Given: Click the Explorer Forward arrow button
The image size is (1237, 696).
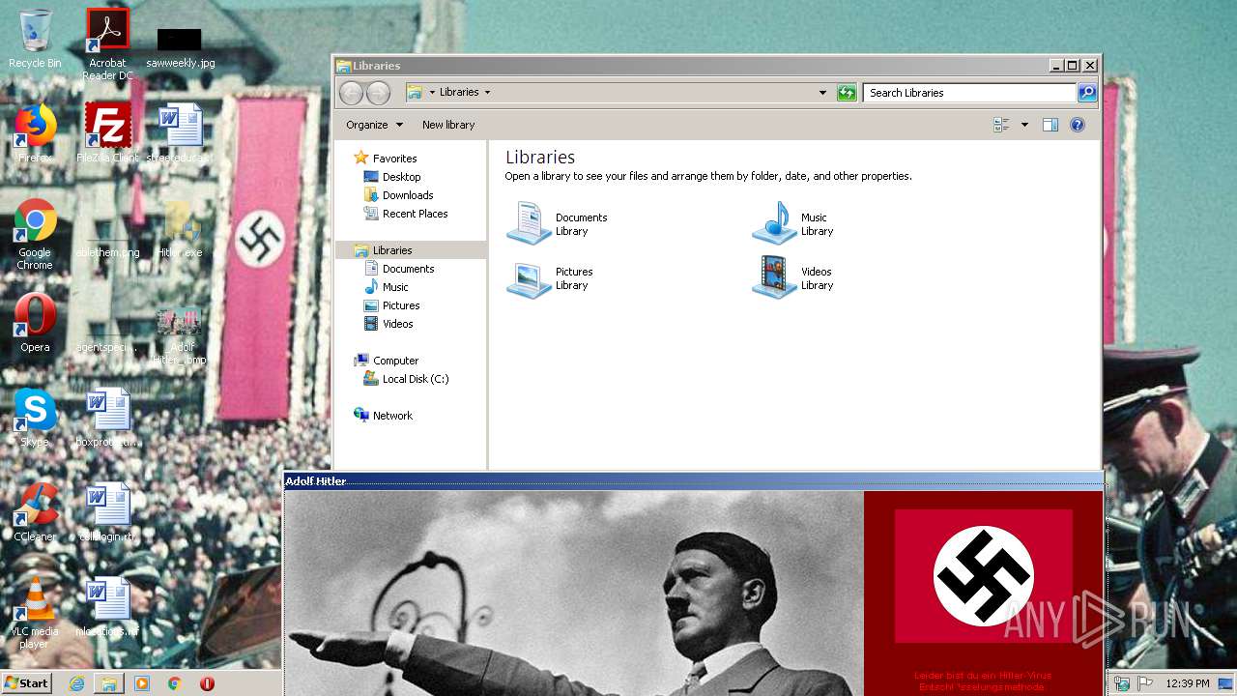Looking at the screenshot, I should 378,93.
